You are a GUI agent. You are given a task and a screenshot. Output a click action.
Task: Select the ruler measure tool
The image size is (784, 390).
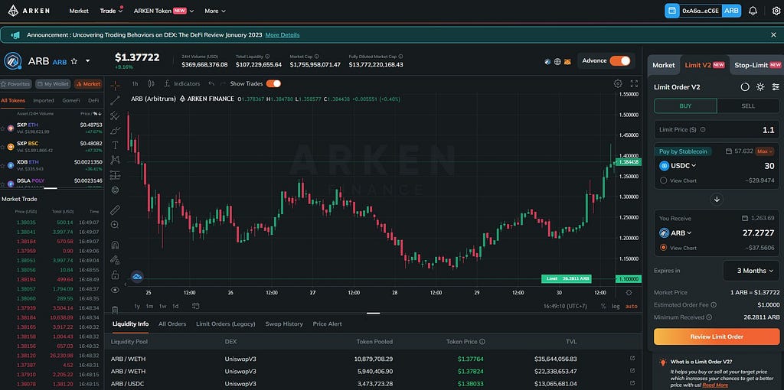(115, 210)
